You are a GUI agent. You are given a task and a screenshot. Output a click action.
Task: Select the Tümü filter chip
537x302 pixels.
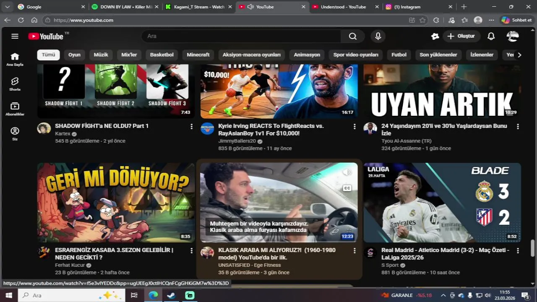coord(48,55)
